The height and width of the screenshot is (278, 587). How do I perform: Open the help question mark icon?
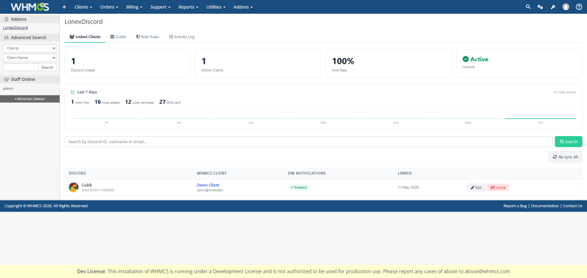pyautogui.click(x=578, y=7)
